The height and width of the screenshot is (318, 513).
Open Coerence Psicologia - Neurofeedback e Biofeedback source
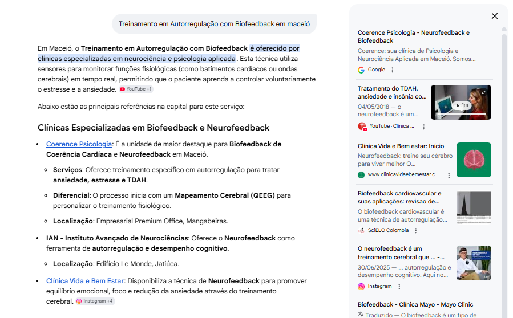click(x=414, y=36)
